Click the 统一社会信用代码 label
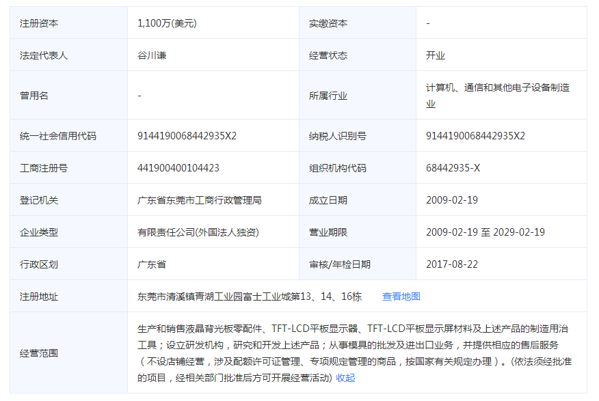Image resolution: width=599 pixels, height=401 pixels. point(57,136)
